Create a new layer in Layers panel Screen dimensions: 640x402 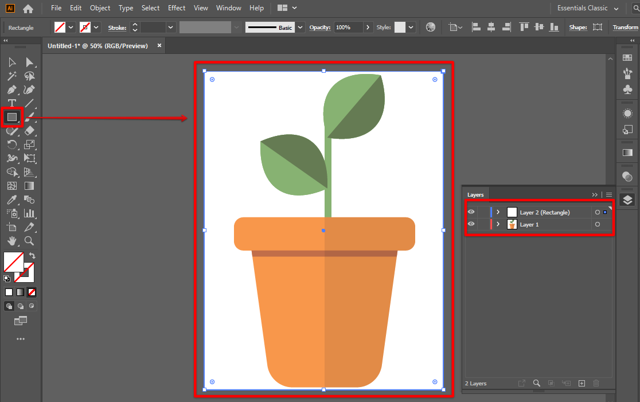[582, 383]
